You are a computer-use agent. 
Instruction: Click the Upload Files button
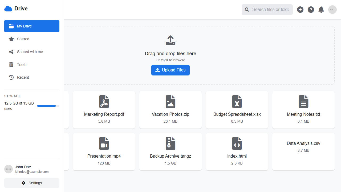coord(170,70)
